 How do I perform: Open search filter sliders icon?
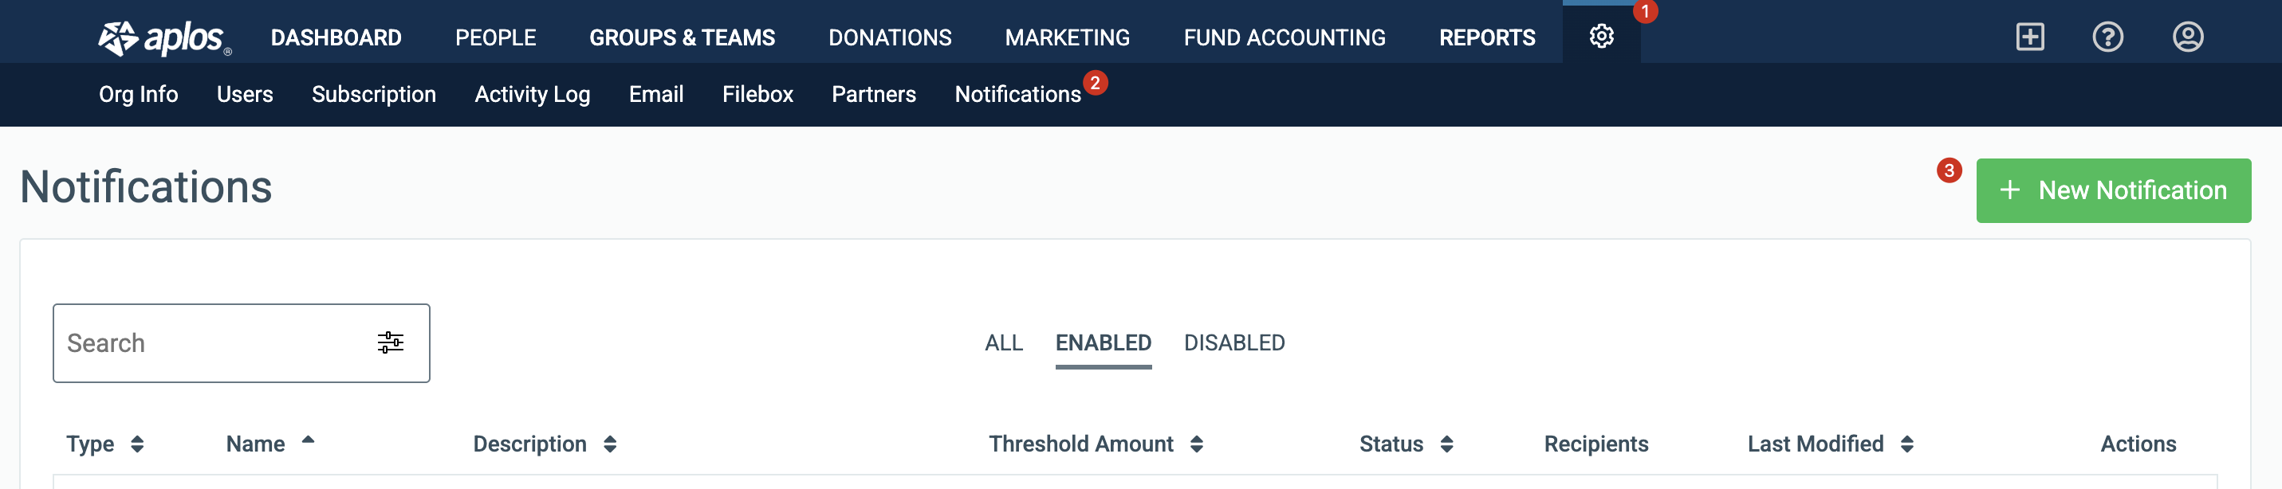coord(391,342)
